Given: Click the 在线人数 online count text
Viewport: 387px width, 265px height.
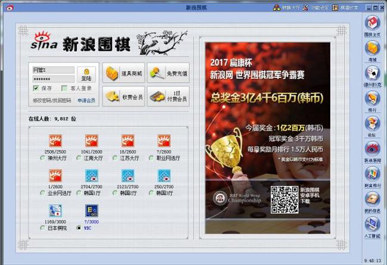Looking at the screenshot, I should pyautogui.click(x=52, y=119).
